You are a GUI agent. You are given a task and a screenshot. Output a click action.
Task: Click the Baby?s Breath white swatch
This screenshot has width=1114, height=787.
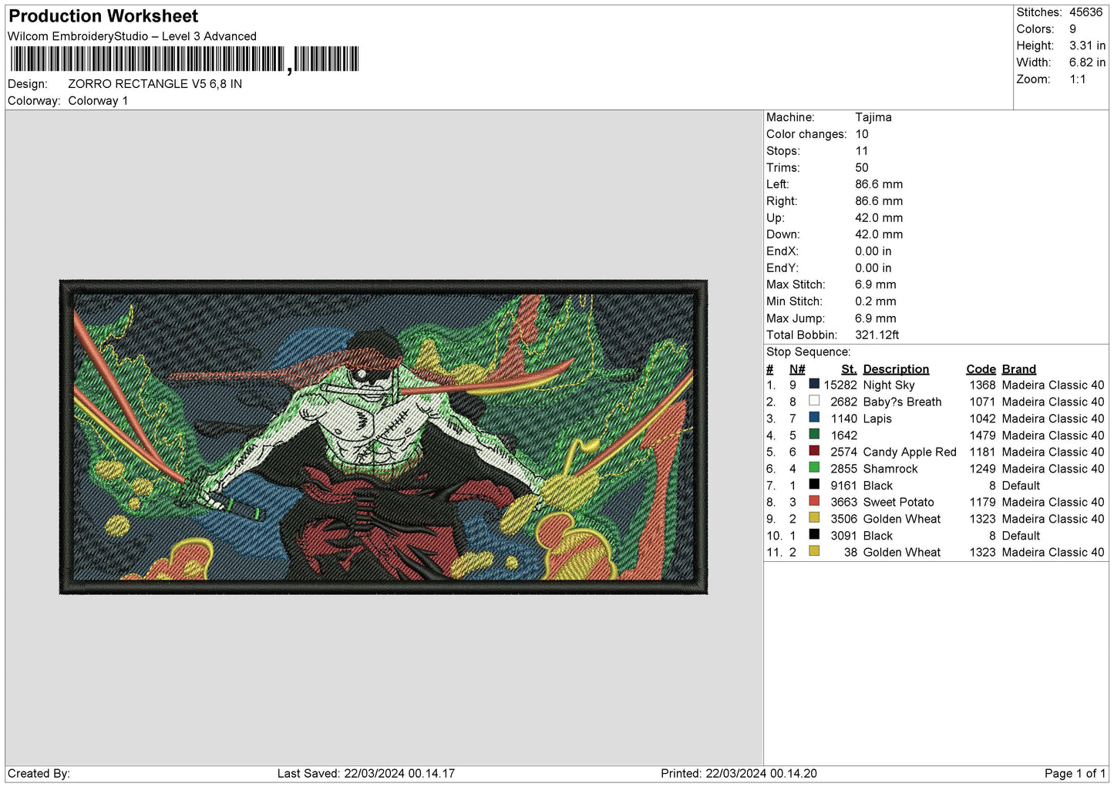pyautogui.click(x=814, y=401)
